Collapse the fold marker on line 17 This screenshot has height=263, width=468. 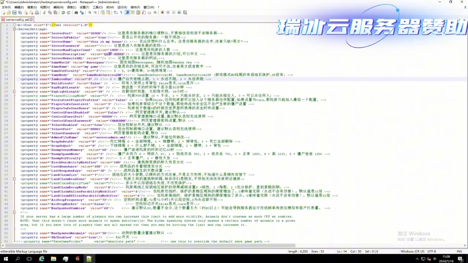click(14, 91)
